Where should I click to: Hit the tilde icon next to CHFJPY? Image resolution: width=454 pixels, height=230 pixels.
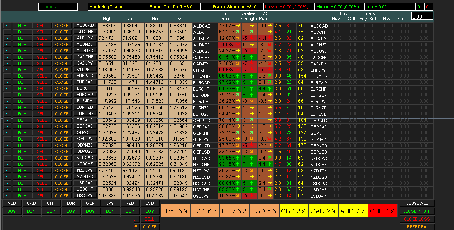click(7, 70)
